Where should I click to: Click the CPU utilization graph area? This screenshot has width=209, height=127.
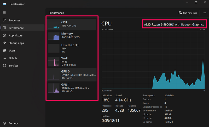point(153,60)
